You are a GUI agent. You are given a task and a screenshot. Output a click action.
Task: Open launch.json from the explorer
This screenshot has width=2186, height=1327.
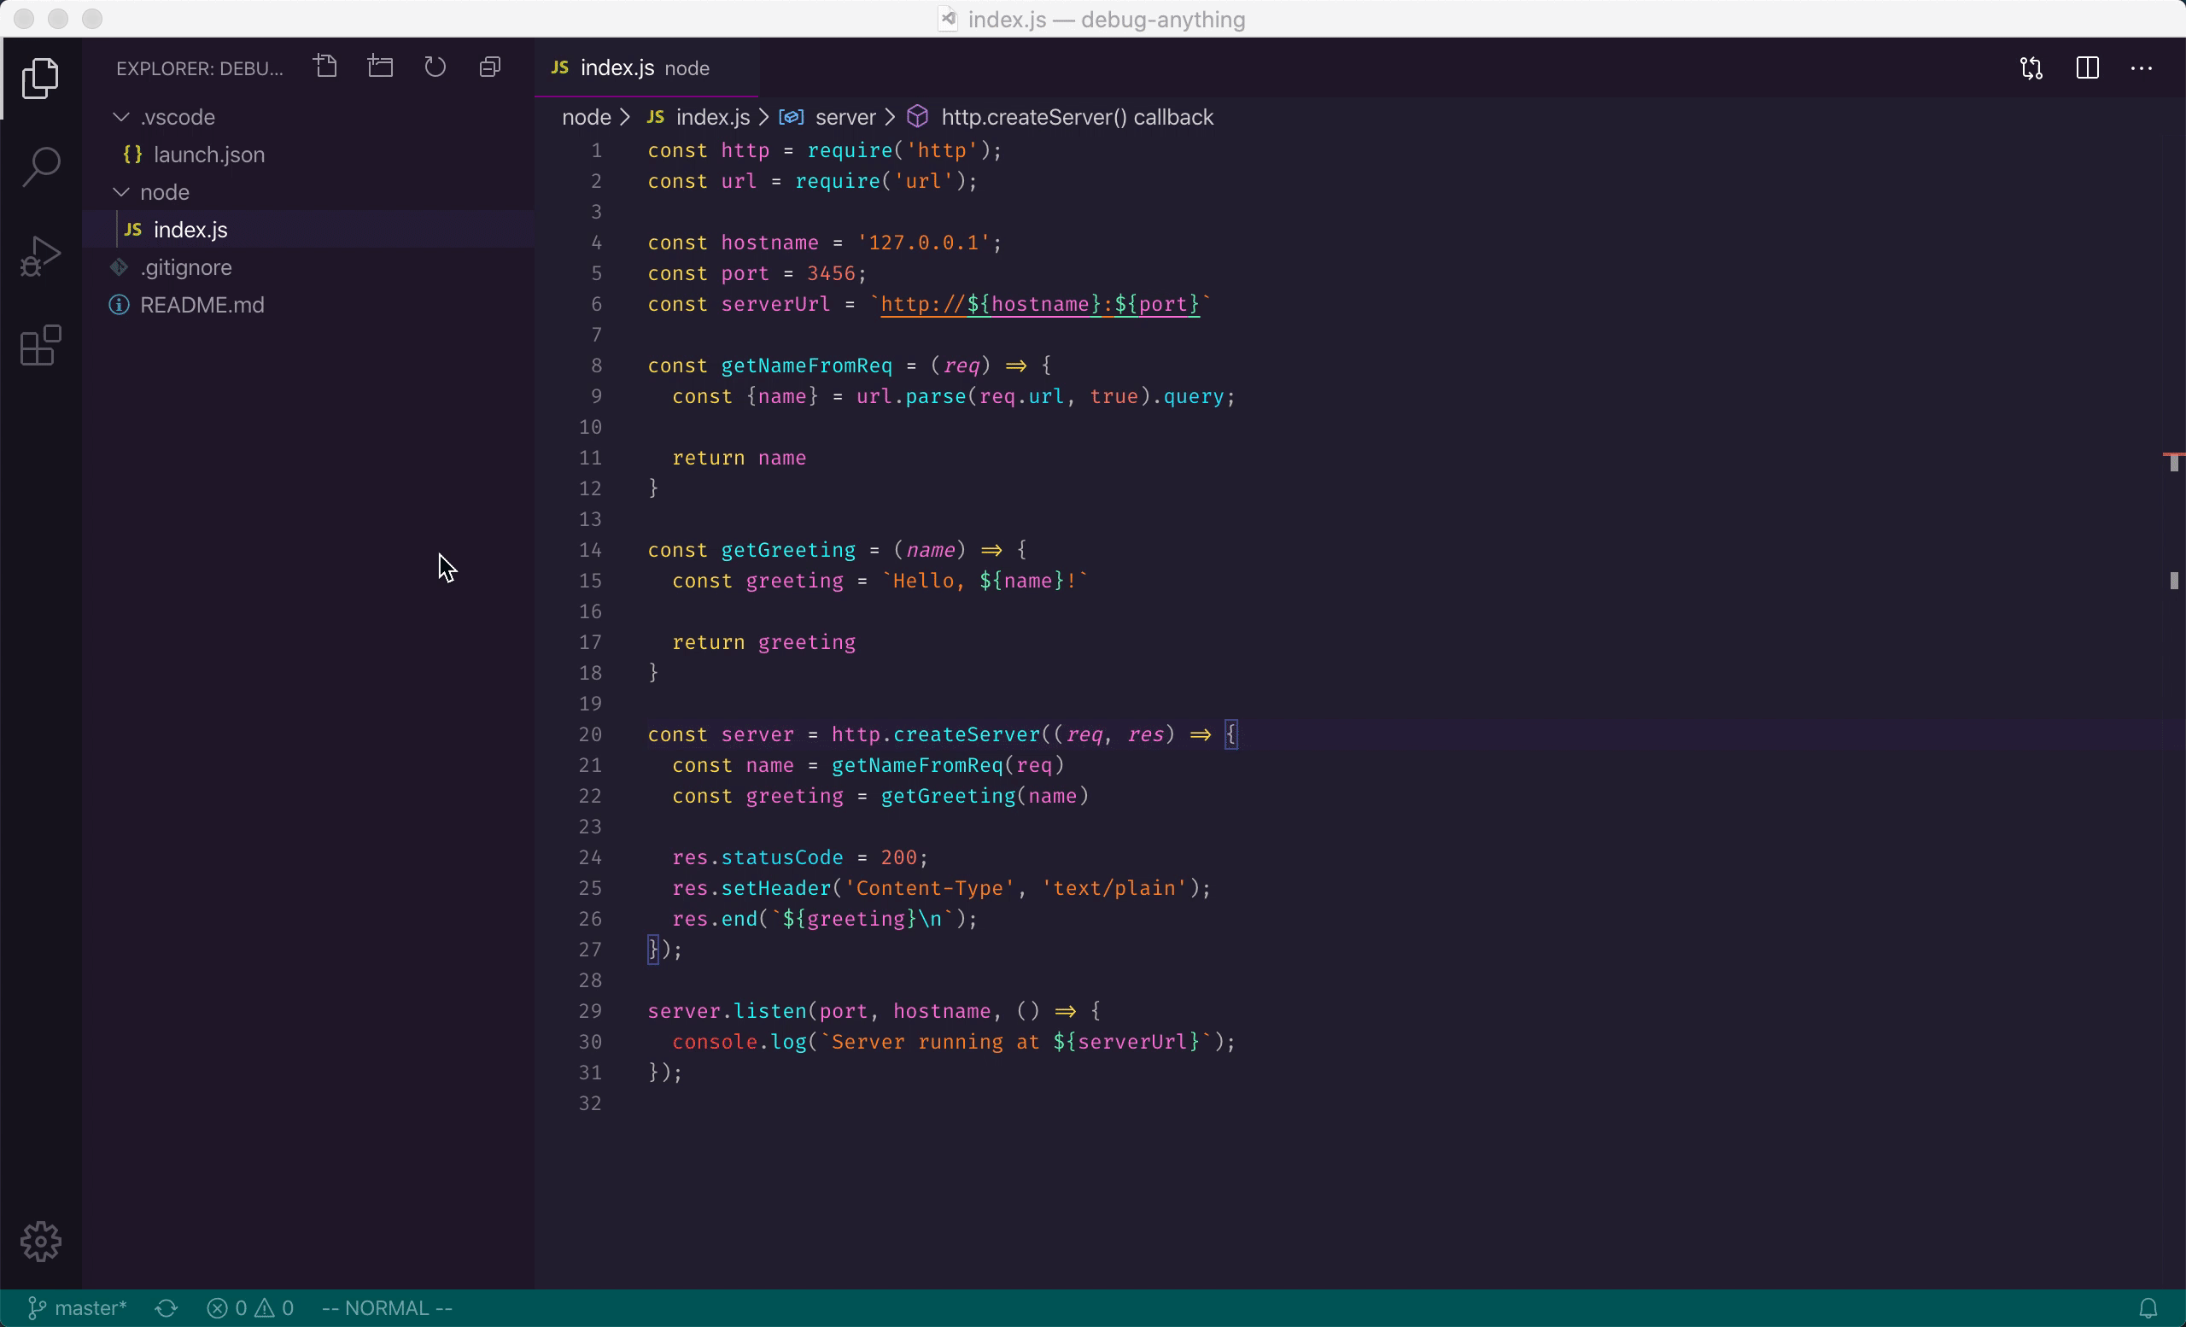[208, 155]
